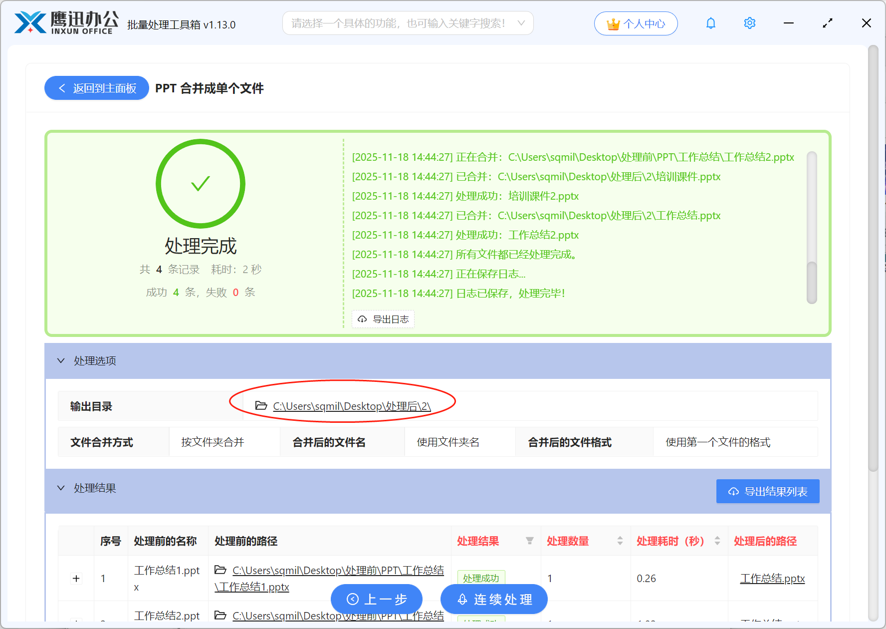Open the settings gear icon
886x629 pixels.
pyautogui.click(x=749, y=23)
